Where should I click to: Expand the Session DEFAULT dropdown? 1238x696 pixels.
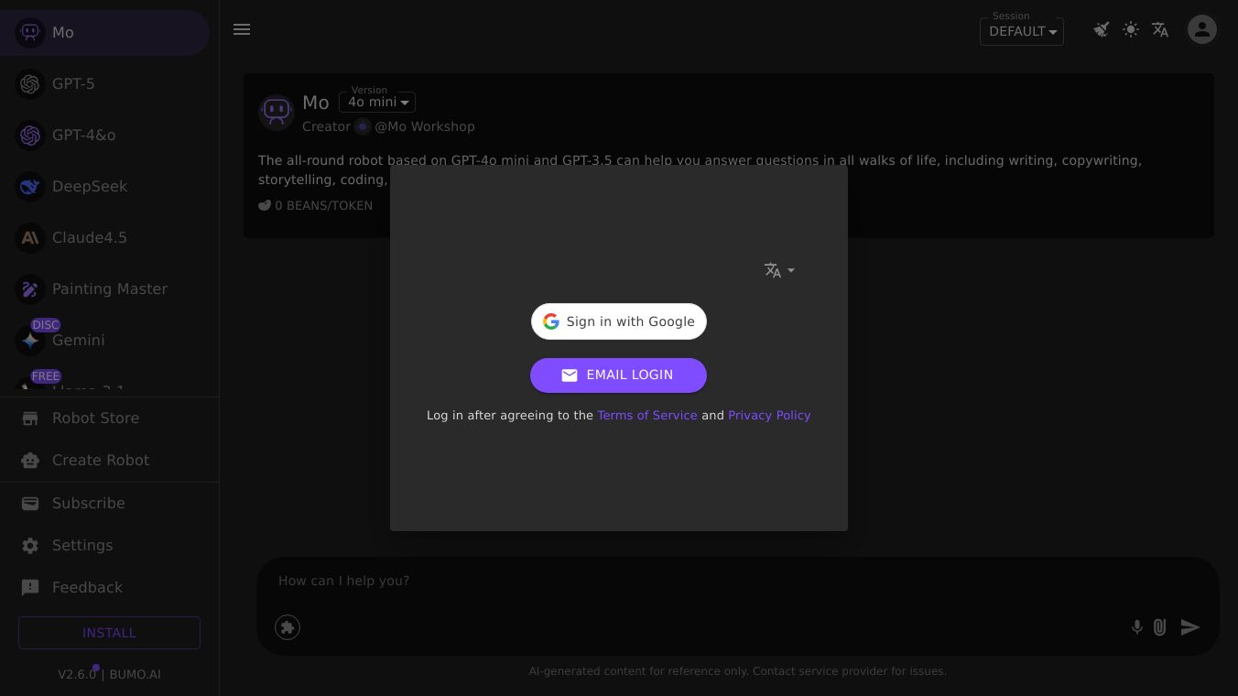pos(1022,31)
